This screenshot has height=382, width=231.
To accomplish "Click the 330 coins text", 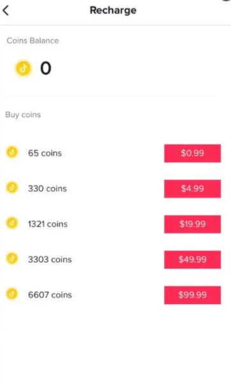I will point(47,189).
